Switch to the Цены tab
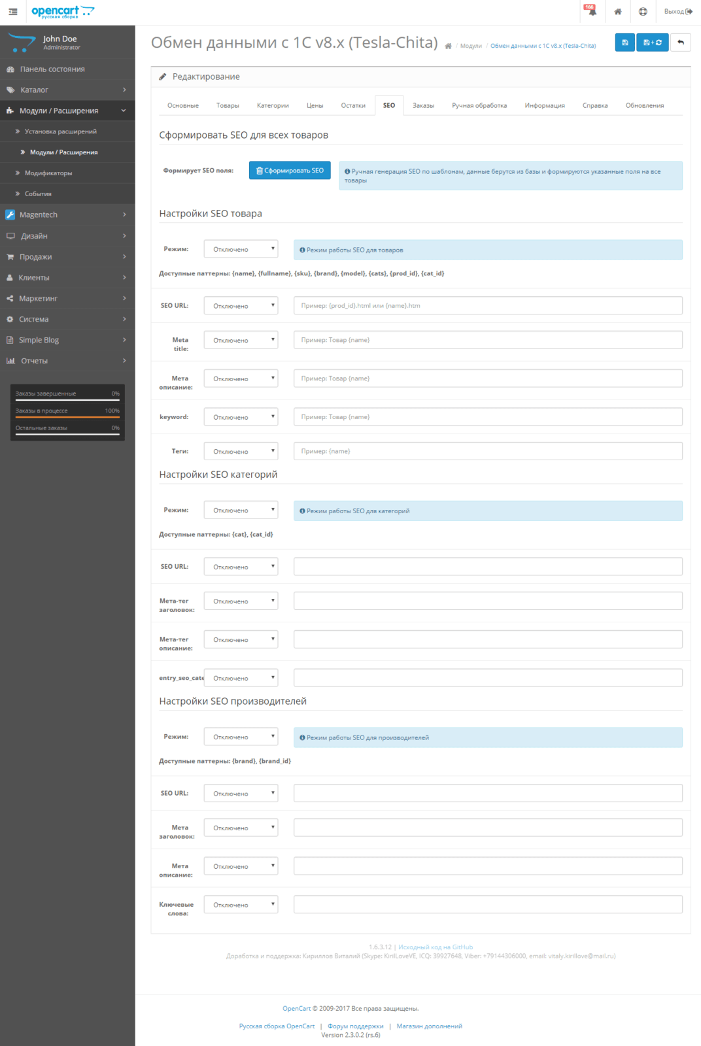 pos(315,105)
